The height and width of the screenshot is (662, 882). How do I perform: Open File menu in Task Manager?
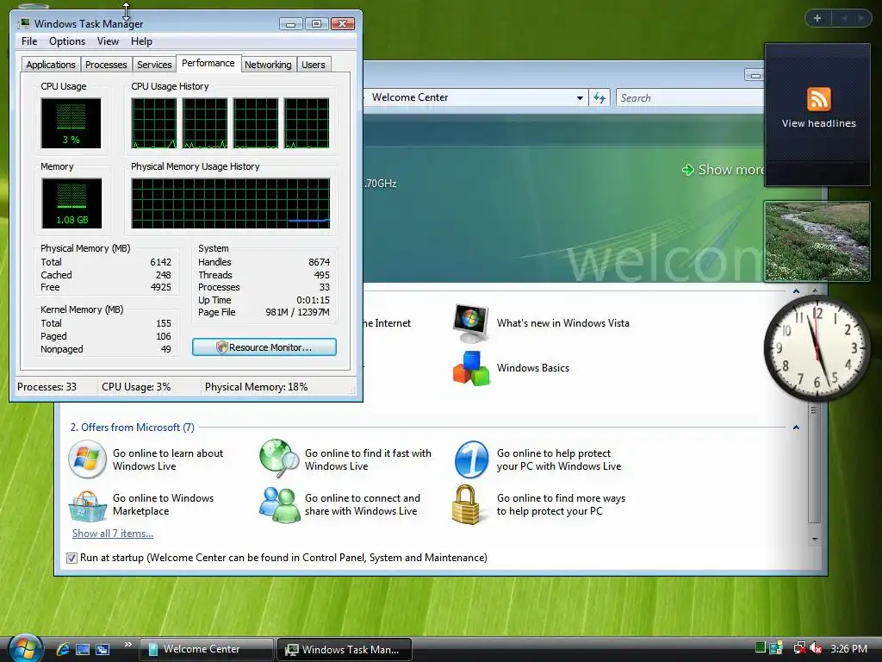point(29,41)
